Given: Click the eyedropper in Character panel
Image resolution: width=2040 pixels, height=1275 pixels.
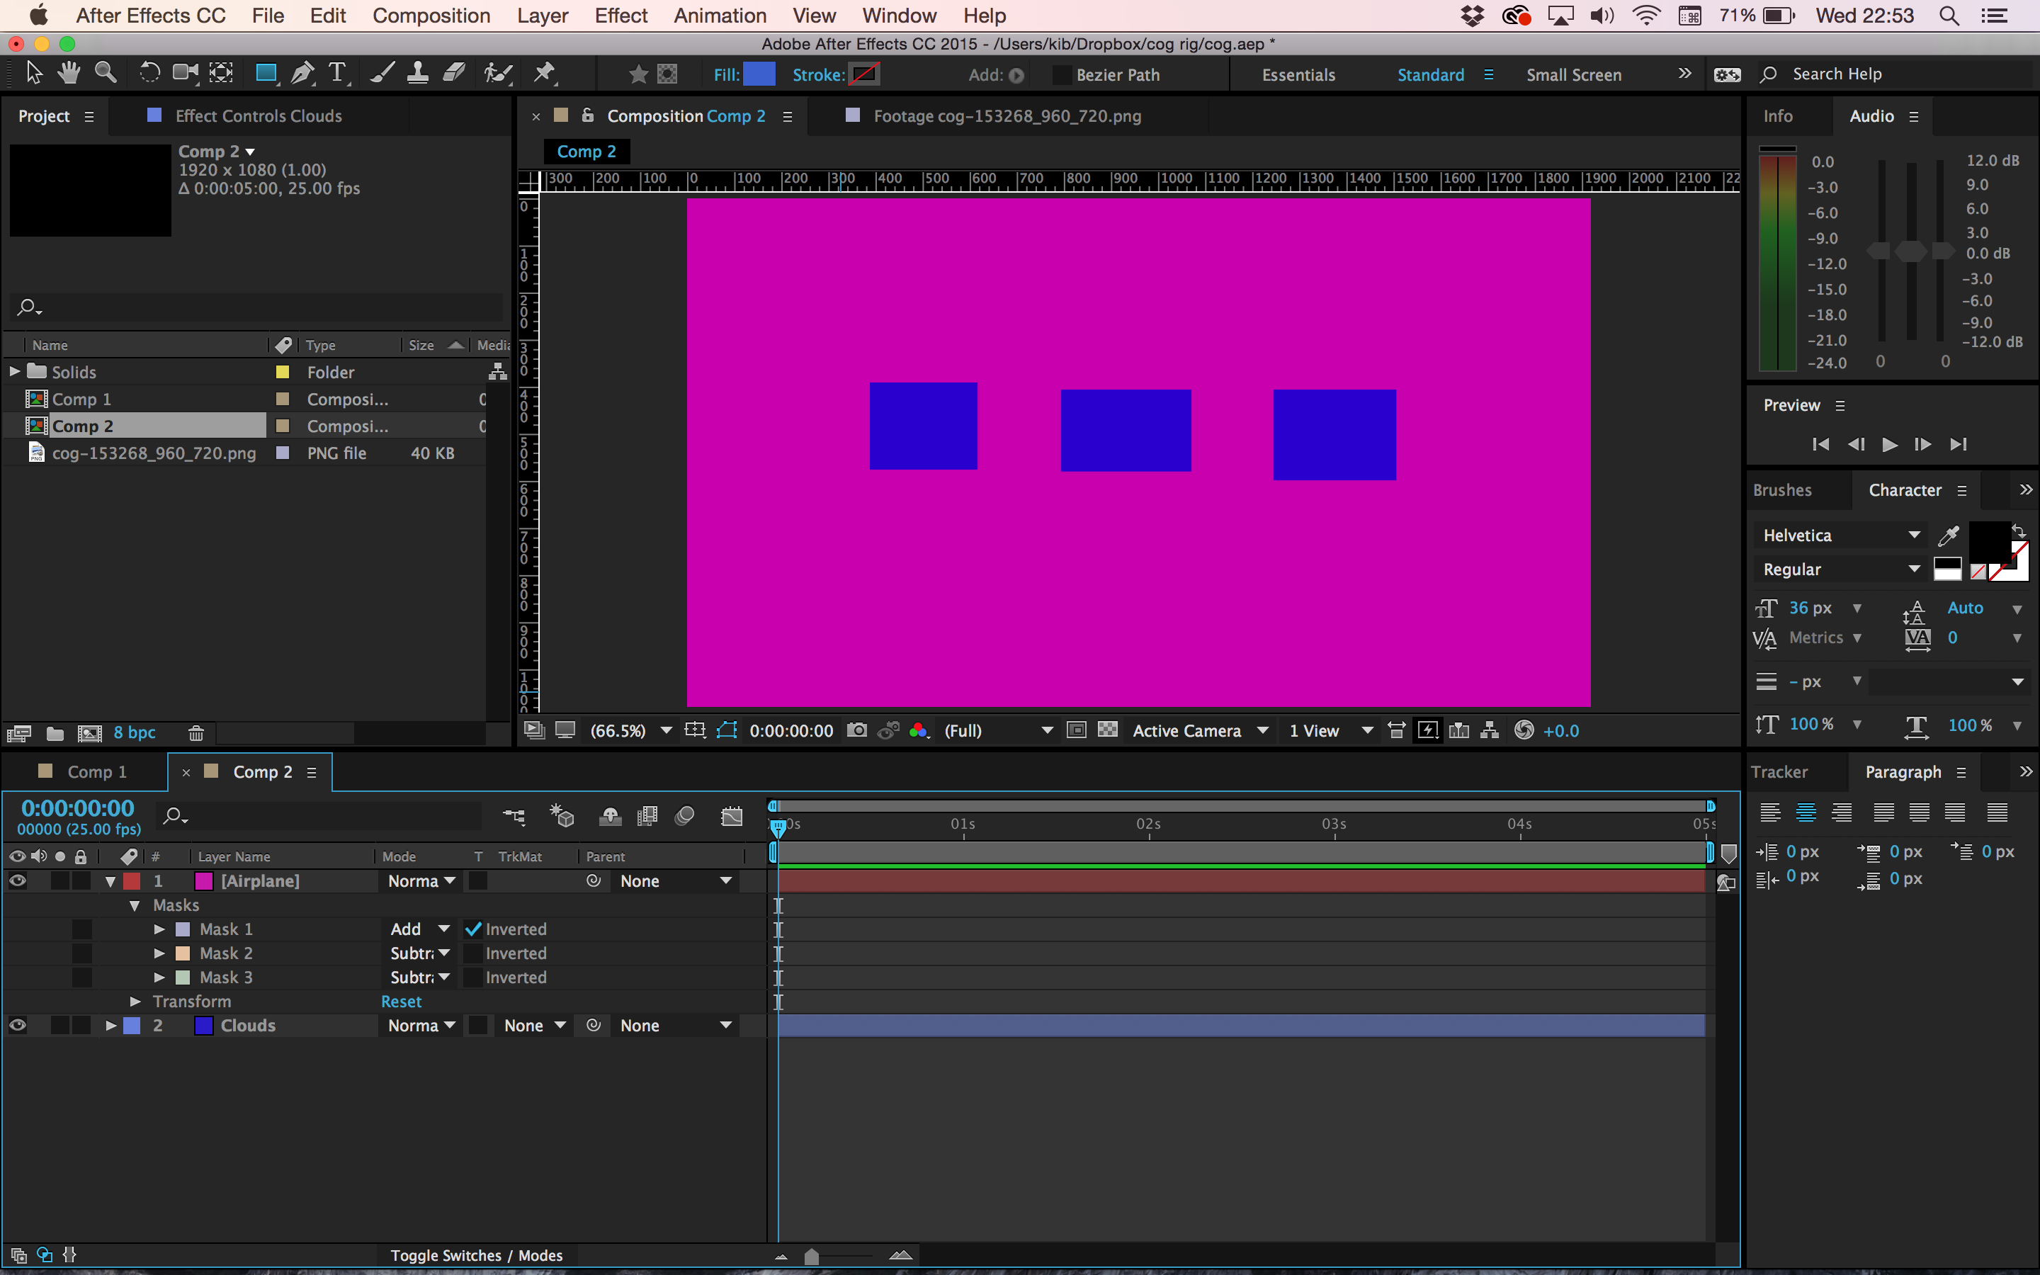Looking at the screenshot, I should pyautogui.click(x=1948, y=535).
